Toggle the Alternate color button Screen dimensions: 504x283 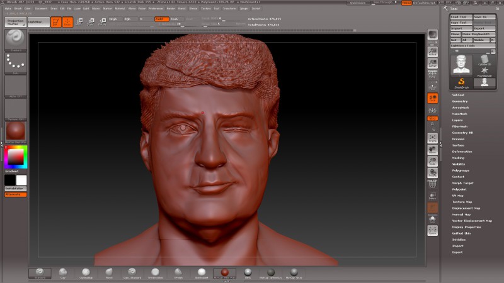(15, 194)
